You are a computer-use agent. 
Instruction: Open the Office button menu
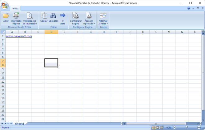coord(5,6)
